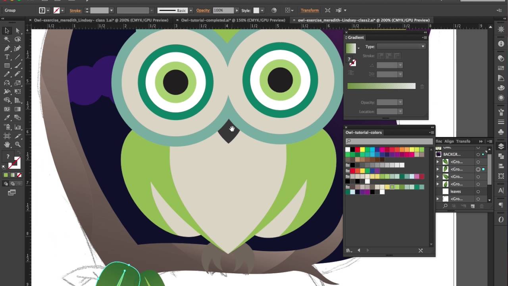Viewport: 508px width, 286px height.
Task: Click locate object magnifier in Layers panel
Action: point(445,206)
